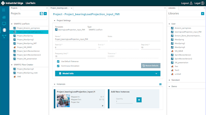Screen dimensions: 206x115
Task: Click the Libraries search field
Action: [186, 19]
